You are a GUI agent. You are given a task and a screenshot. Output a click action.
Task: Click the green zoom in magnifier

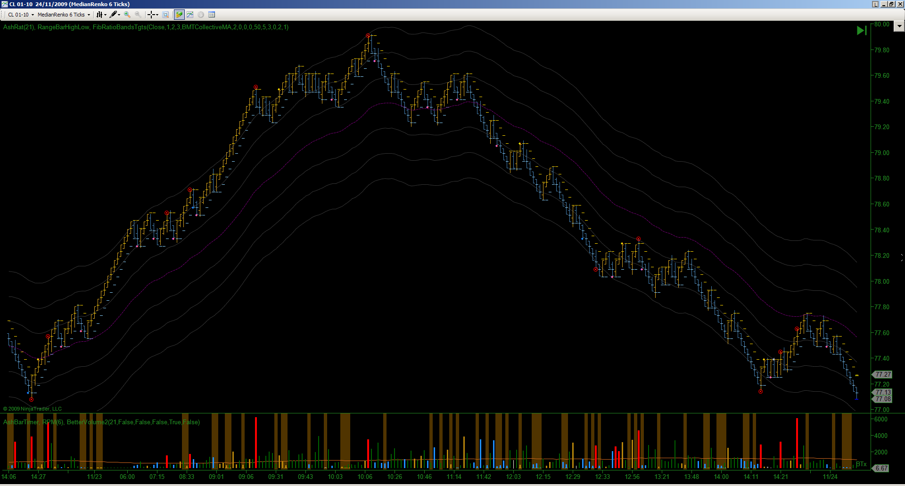coord(127,15)
